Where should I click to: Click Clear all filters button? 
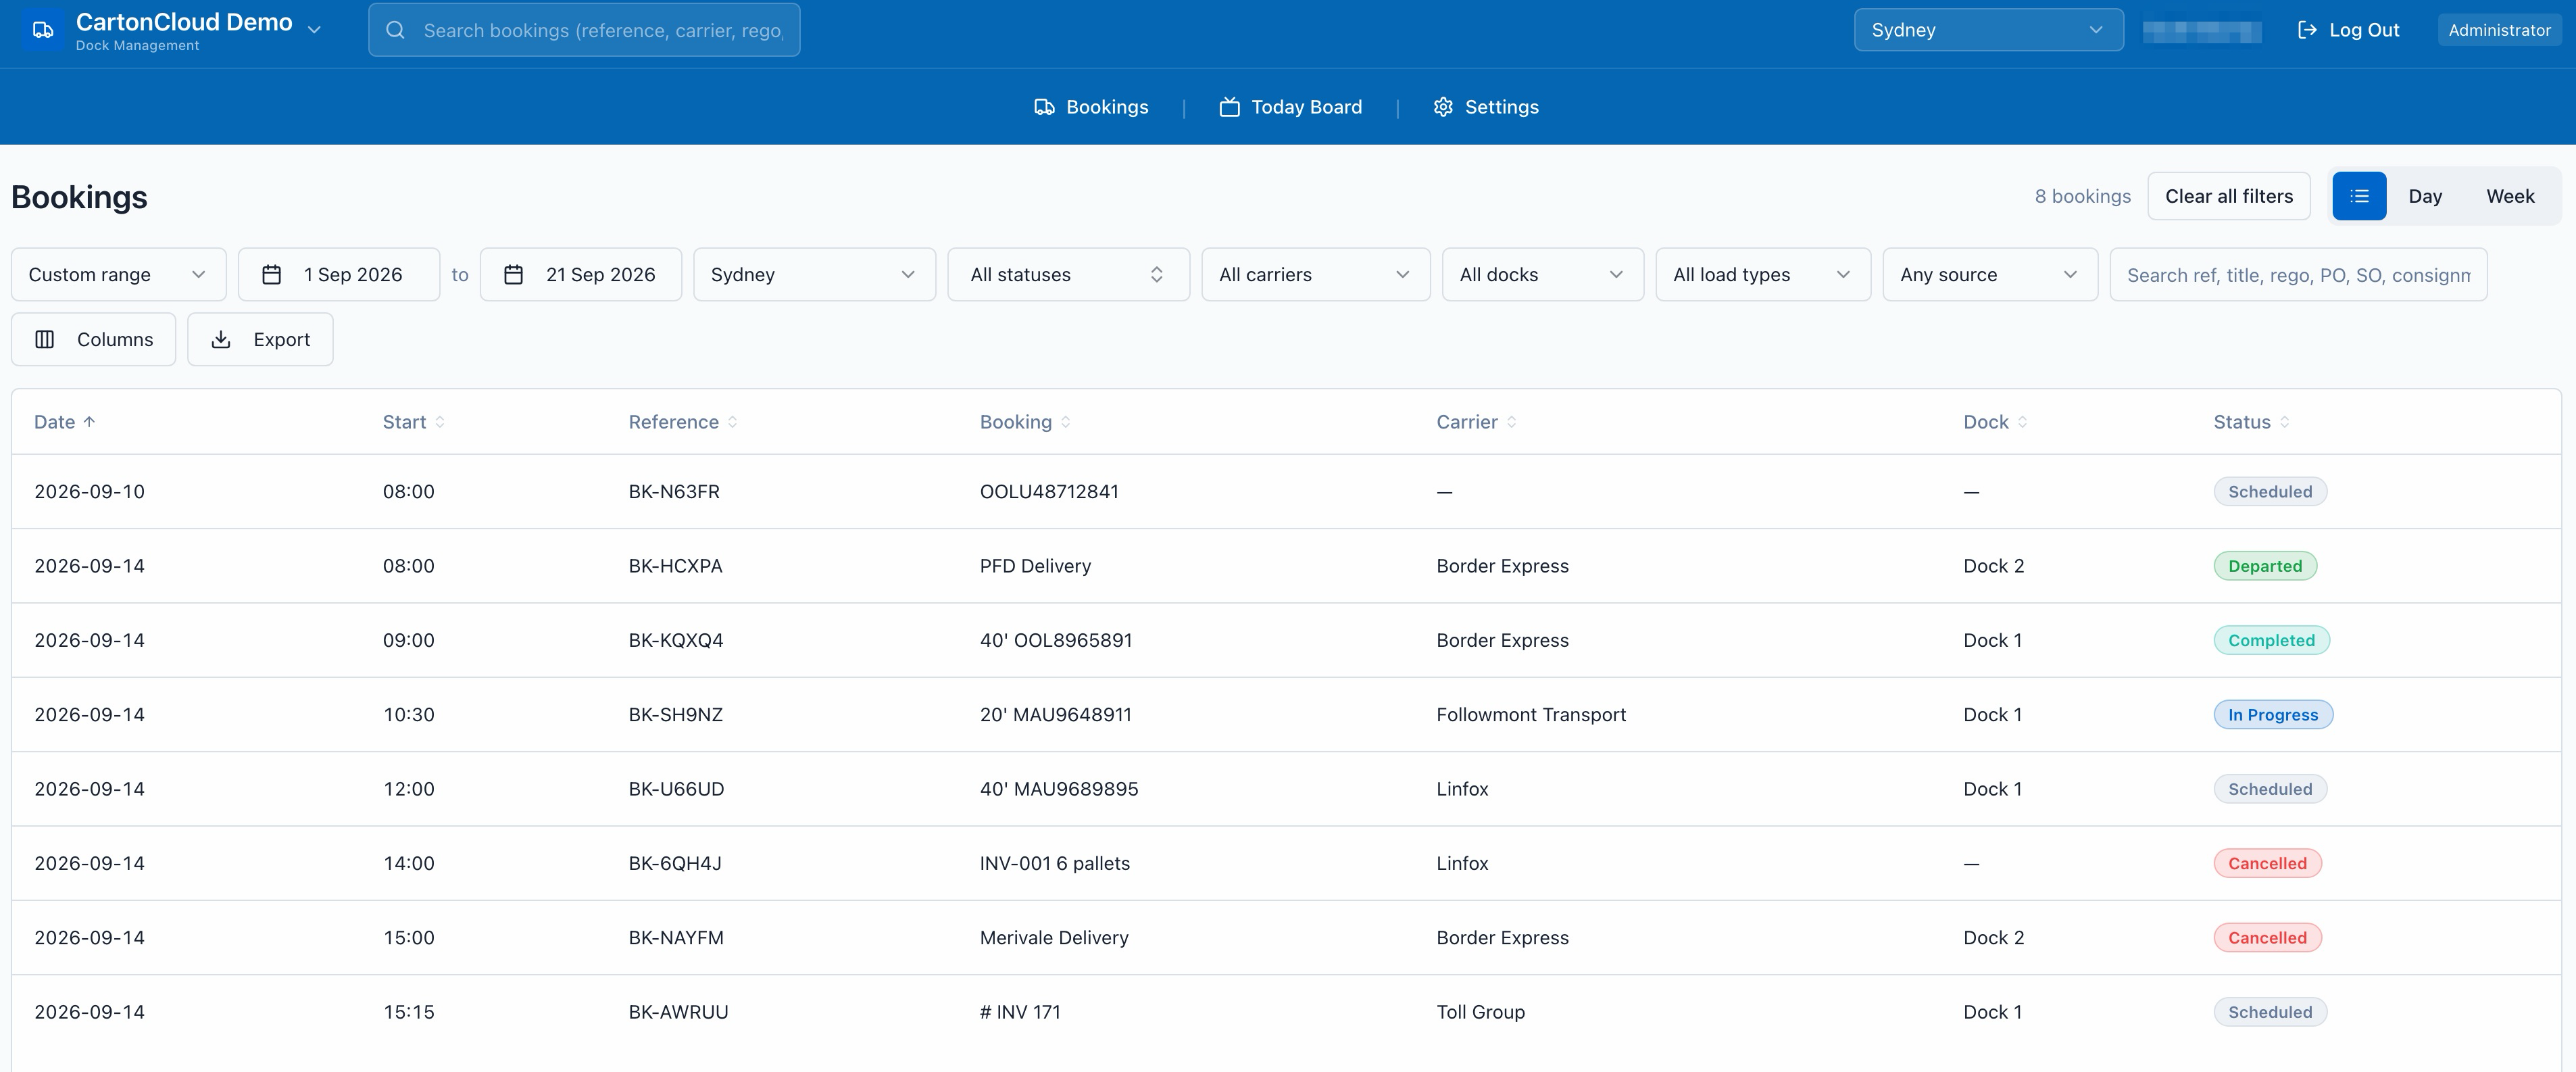click(2229, 196)
